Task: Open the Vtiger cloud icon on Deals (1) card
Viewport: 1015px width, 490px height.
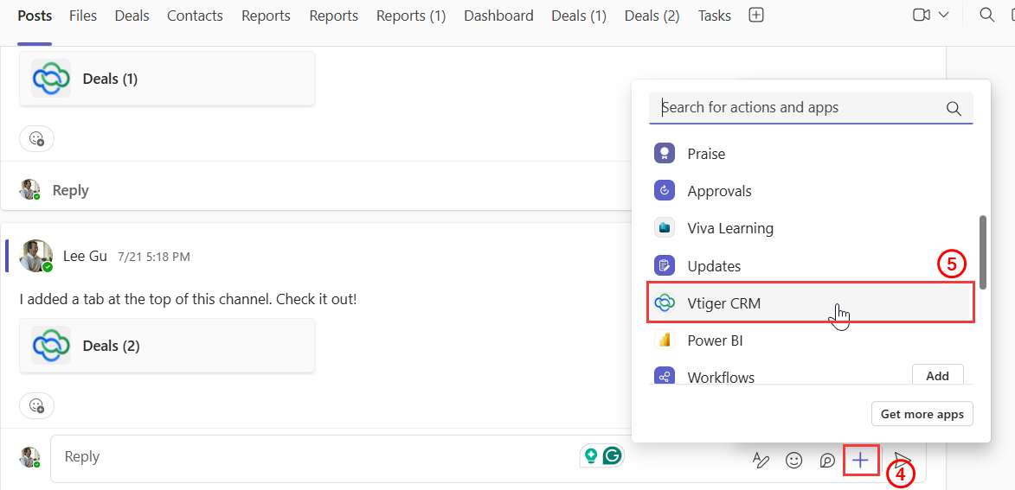Action: pyautogui.click(x=51, y=79)
